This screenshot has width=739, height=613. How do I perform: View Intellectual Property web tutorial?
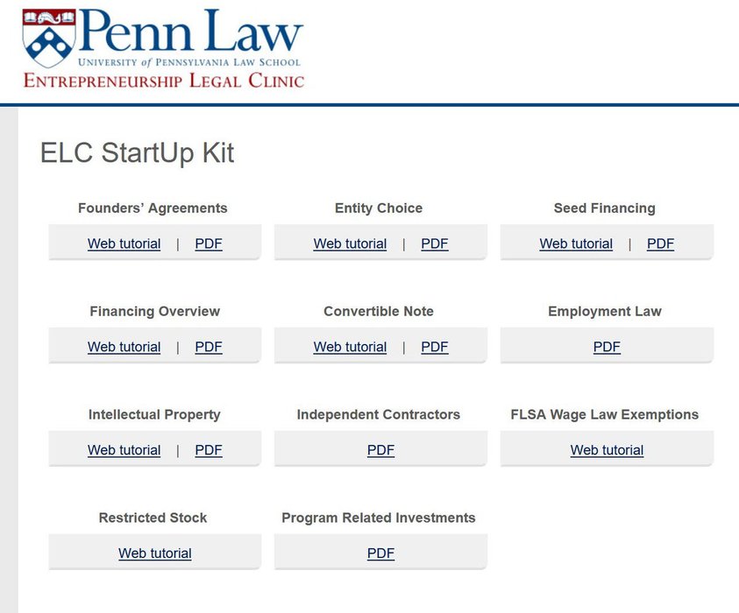click(x=124, y=450)
